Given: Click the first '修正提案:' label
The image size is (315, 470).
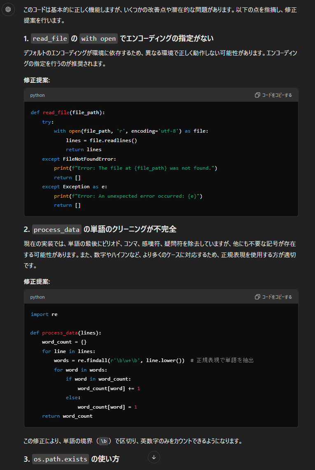Looking at the screenshot, I should (37, 80).
